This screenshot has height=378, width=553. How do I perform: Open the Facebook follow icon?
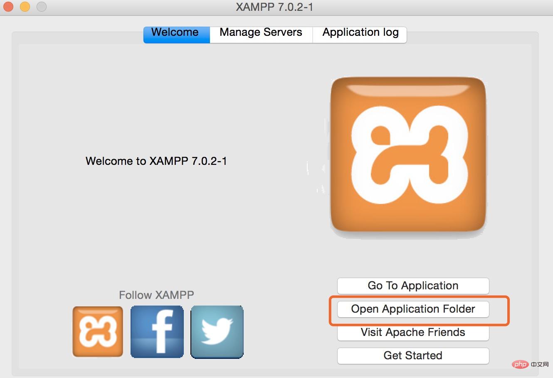157,332
